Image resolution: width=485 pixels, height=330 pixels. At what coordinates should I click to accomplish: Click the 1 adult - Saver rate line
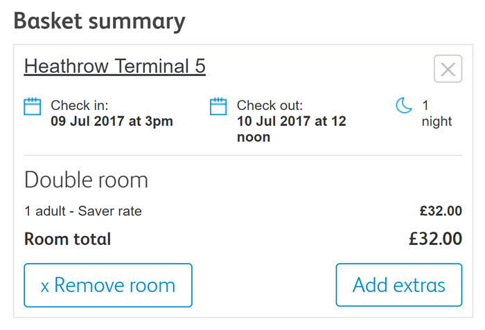[83, 211]
